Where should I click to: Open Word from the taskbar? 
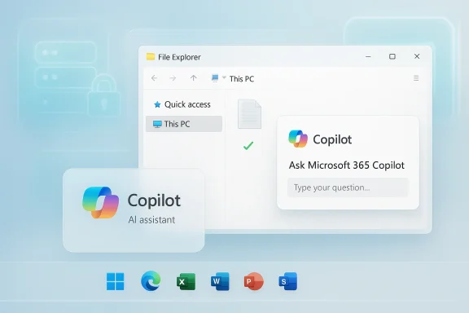pyautogui.click(x=220, y=281)
